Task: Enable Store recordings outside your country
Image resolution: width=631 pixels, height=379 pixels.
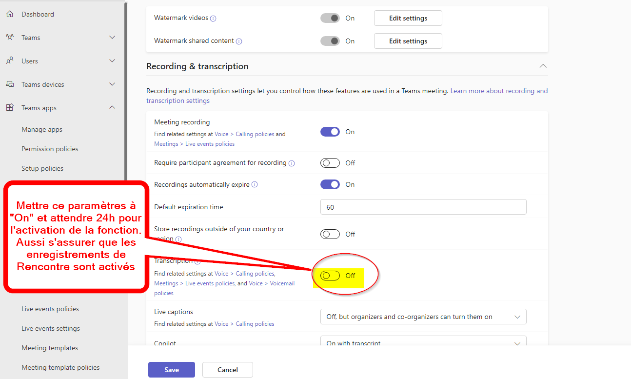Action: (330, 234)
